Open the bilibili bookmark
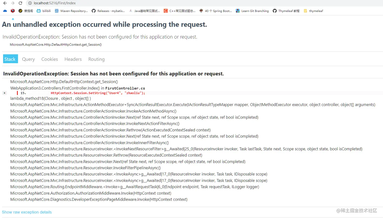 coord(44,11)
